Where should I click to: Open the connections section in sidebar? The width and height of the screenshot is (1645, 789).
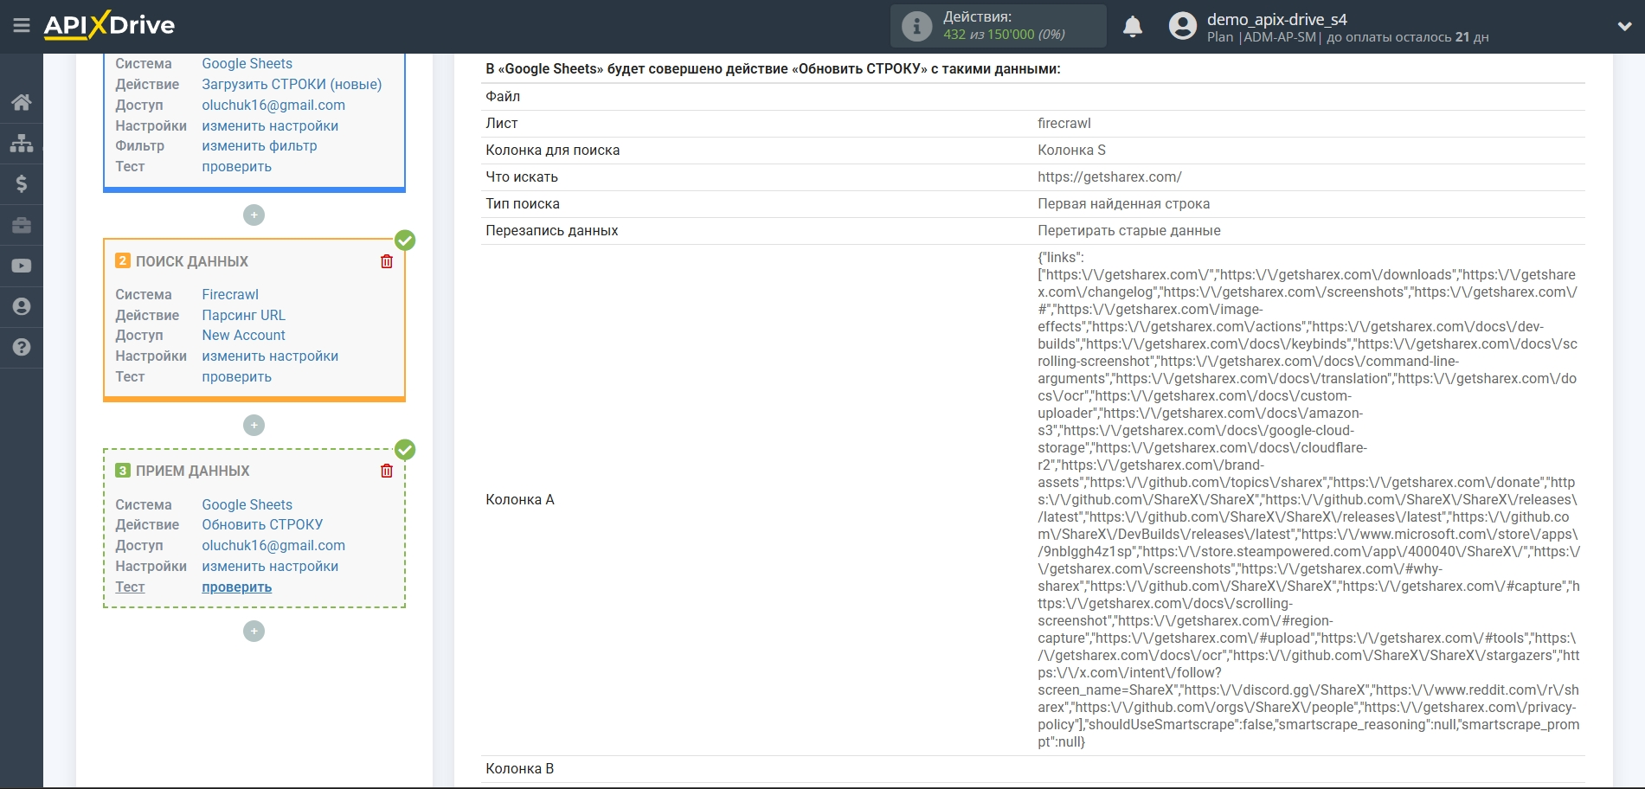pos(22,143)
